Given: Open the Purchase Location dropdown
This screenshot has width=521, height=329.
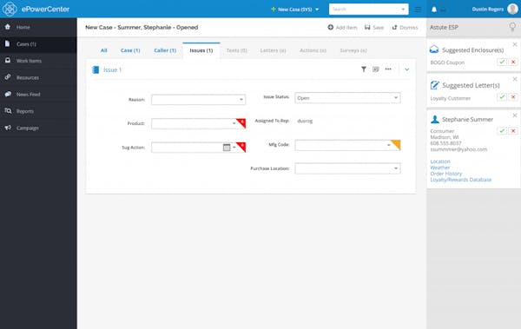Looking at the screenshot, I should pyautogui.click(x=396, y=168).
